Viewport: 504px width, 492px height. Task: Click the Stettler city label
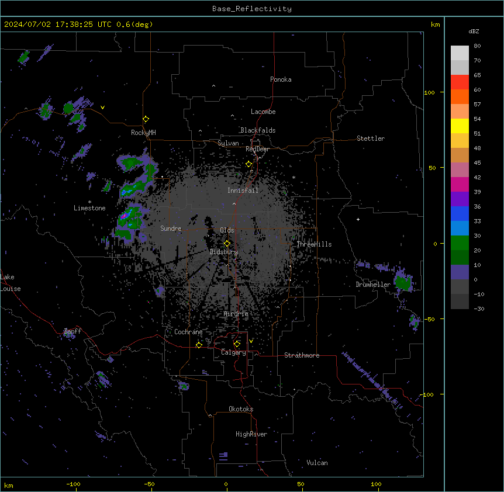coord(370,138)
